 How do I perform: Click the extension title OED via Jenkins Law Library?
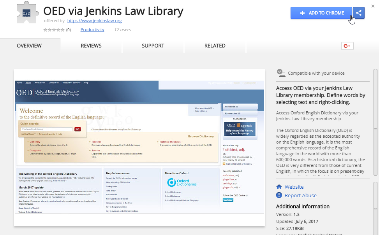[113, 11]
